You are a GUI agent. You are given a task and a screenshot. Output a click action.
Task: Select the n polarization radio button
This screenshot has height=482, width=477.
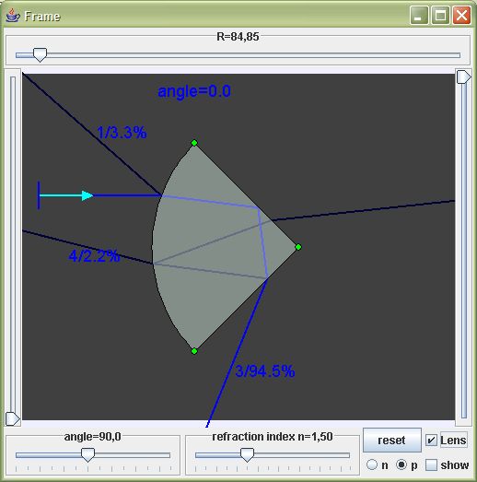(372, 464)
